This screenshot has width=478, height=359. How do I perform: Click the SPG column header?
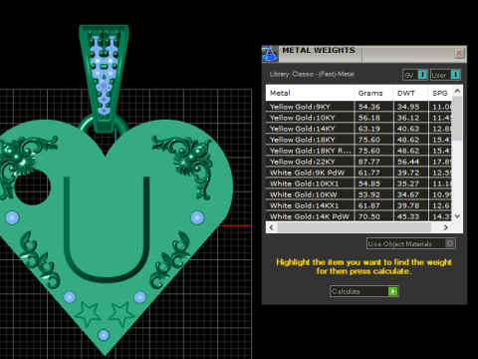[440, 93]
